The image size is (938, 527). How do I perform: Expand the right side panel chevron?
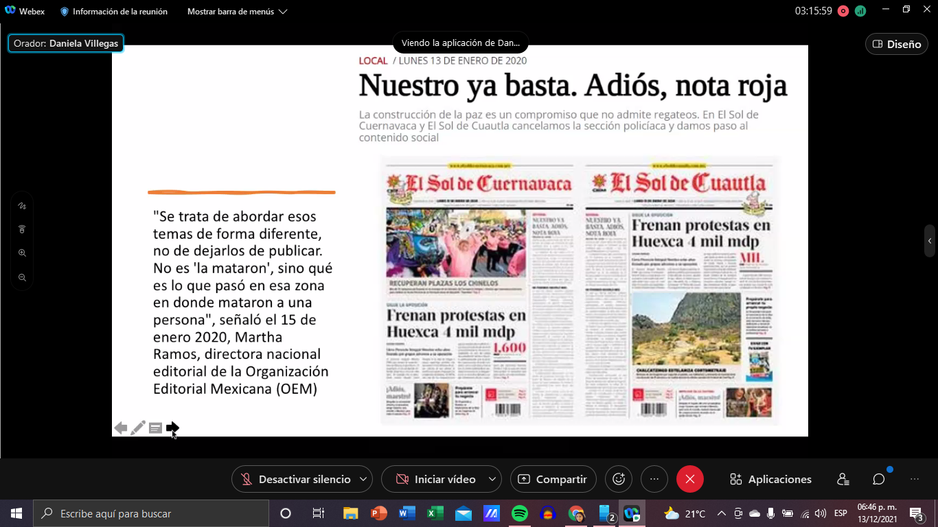[930, 241]
